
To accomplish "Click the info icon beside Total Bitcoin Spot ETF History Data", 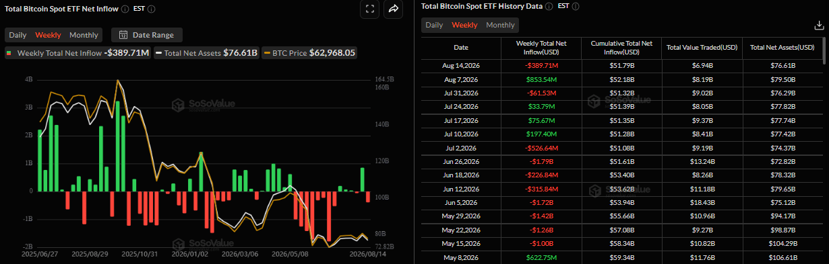I will click(549, 6).
